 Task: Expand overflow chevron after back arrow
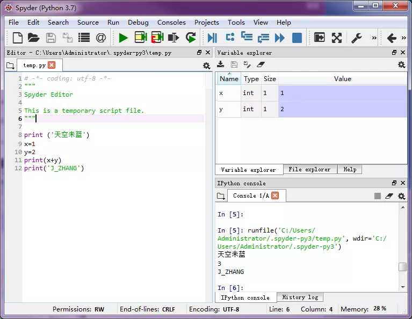[x=403, y=38]
